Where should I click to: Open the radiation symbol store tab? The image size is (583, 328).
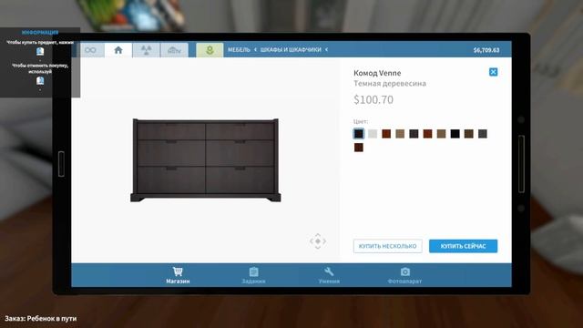coord(146,50)
